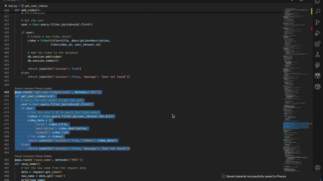Click the symbol cube icon before get_user_videos
Image resolution: width=323 pixels, height=181 pixels.
(23, 6)
